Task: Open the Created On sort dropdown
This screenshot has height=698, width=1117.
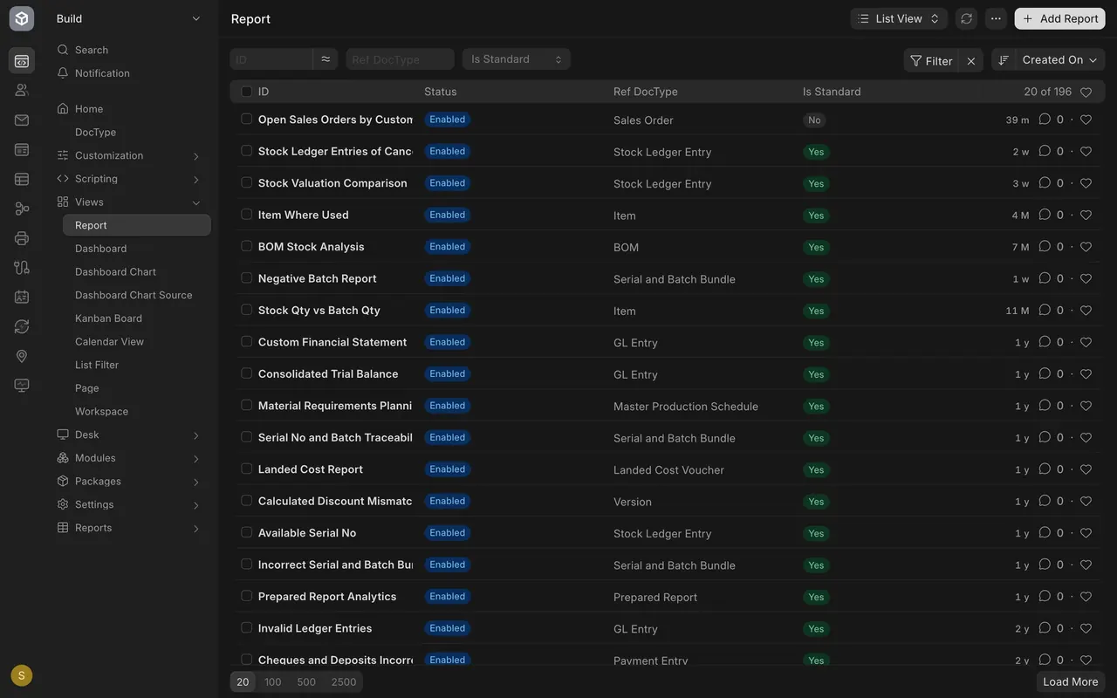Action: (1060, 60)
